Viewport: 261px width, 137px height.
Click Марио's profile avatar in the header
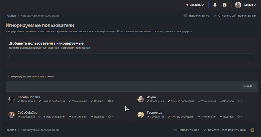[x=238, y=5]
